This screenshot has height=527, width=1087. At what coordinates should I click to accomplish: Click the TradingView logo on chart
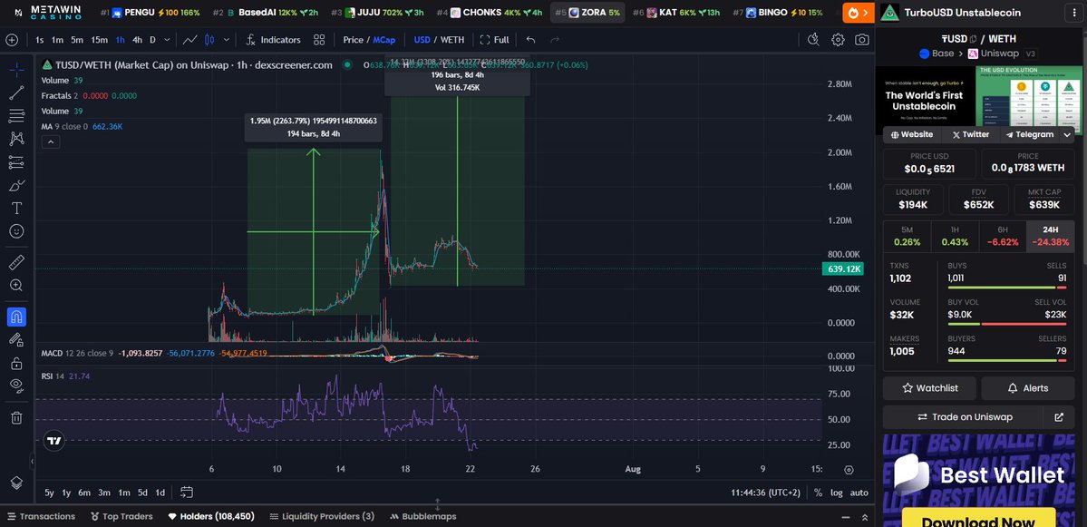pyautogui.click(x=54, y=440)
